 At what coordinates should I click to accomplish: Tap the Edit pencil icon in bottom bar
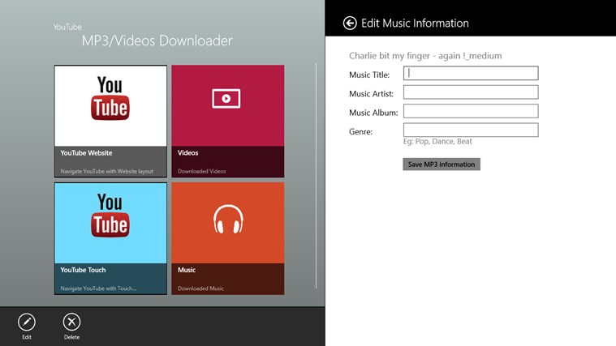coord(26,322)
